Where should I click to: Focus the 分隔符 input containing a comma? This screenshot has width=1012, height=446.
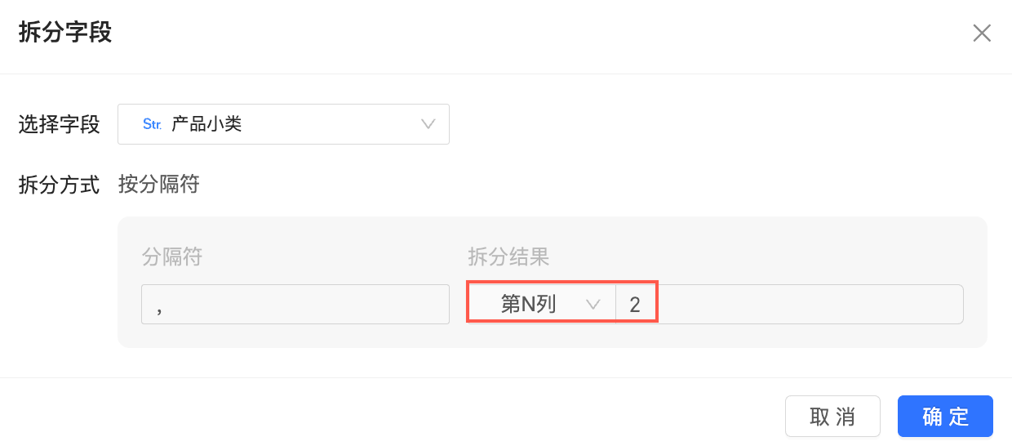tap(295, 304)
